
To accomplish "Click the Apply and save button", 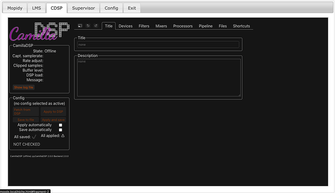I will (53, 120).
